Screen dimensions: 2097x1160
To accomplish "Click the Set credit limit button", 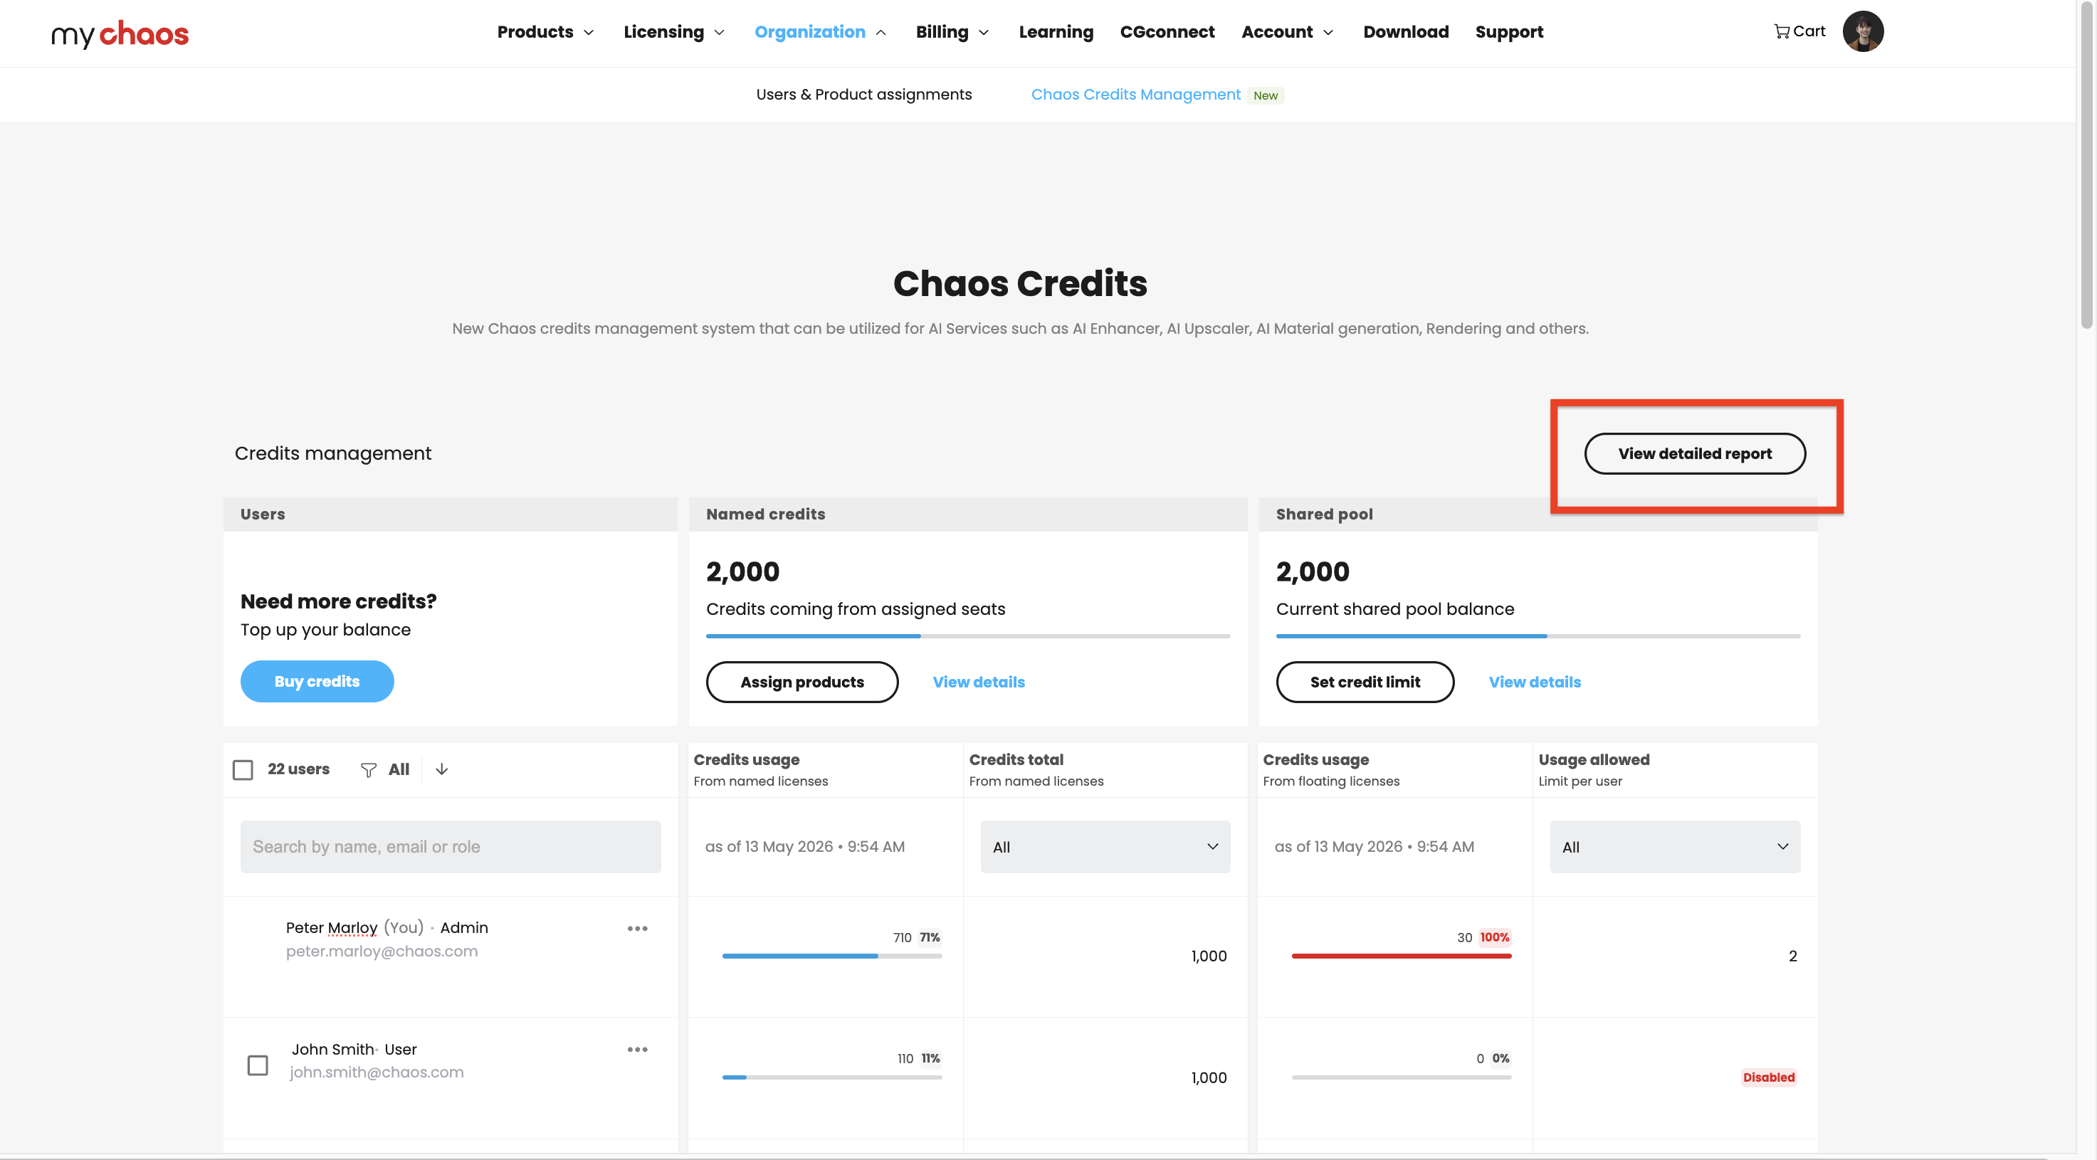I will pyautogui.click(x=1365, y=682).
